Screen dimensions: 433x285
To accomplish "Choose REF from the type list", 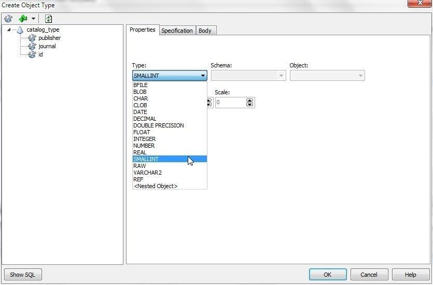I will tap(170, 179).
